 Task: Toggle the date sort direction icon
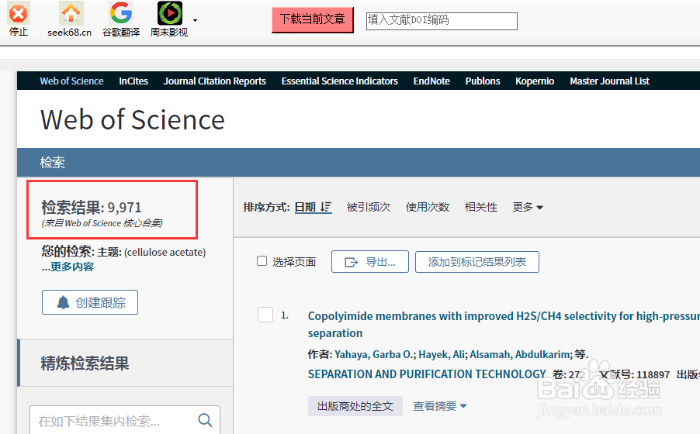[326, 207]
